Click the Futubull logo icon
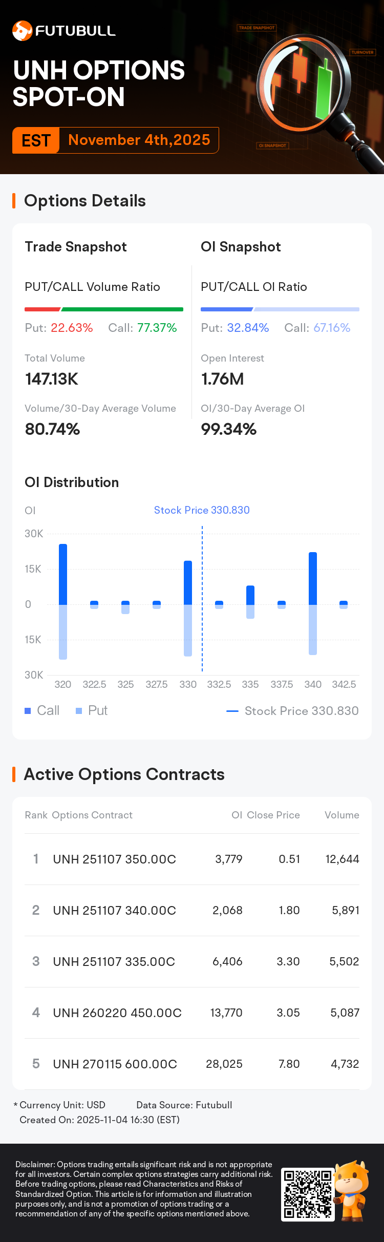Screen dimensions: 384x1242 [22, 31]
